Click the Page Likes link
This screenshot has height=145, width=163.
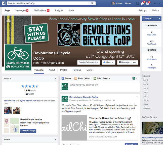tap(152, 35)
